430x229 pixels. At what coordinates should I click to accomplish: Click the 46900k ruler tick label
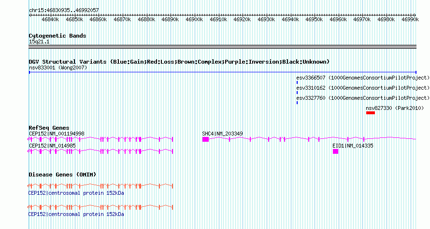tap(194, 19)
